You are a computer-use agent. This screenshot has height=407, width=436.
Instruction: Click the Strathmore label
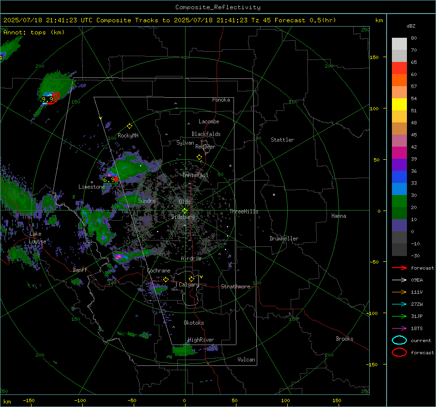[x=235, y=286]
